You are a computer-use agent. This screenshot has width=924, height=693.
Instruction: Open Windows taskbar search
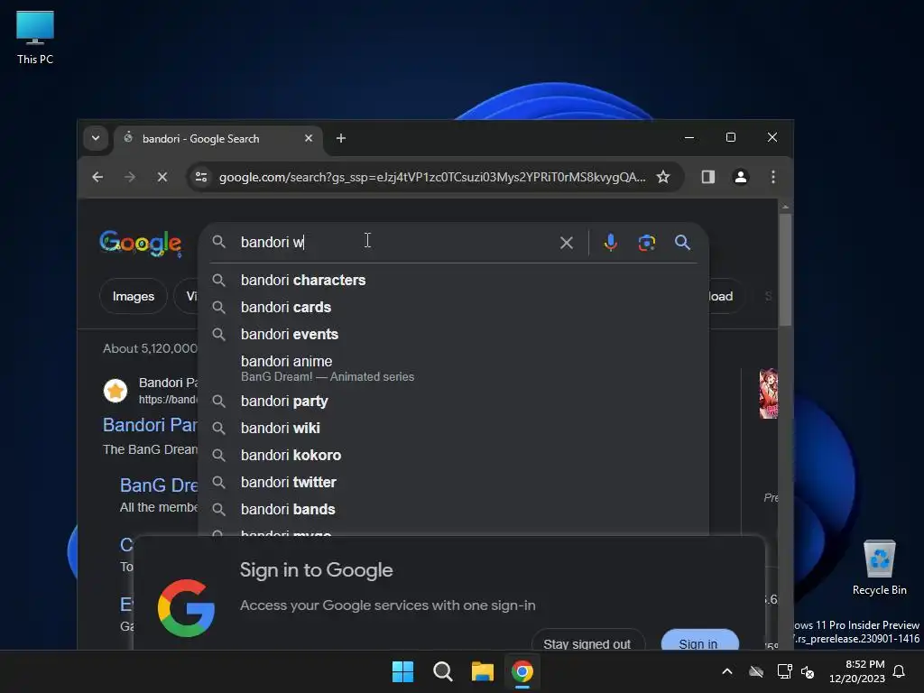point(442,671)
